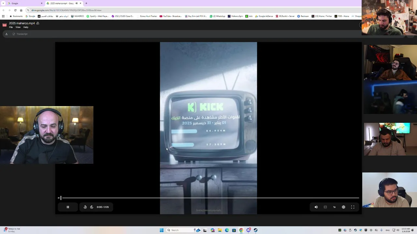Screen dimensions: 417x234
Task: Open the Google bookmark
Action: coord(30,16)
